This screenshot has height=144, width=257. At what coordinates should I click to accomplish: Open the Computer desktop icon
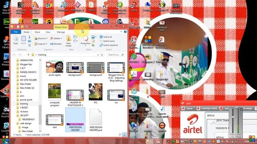pyautogui.click(x=148, y=6)
